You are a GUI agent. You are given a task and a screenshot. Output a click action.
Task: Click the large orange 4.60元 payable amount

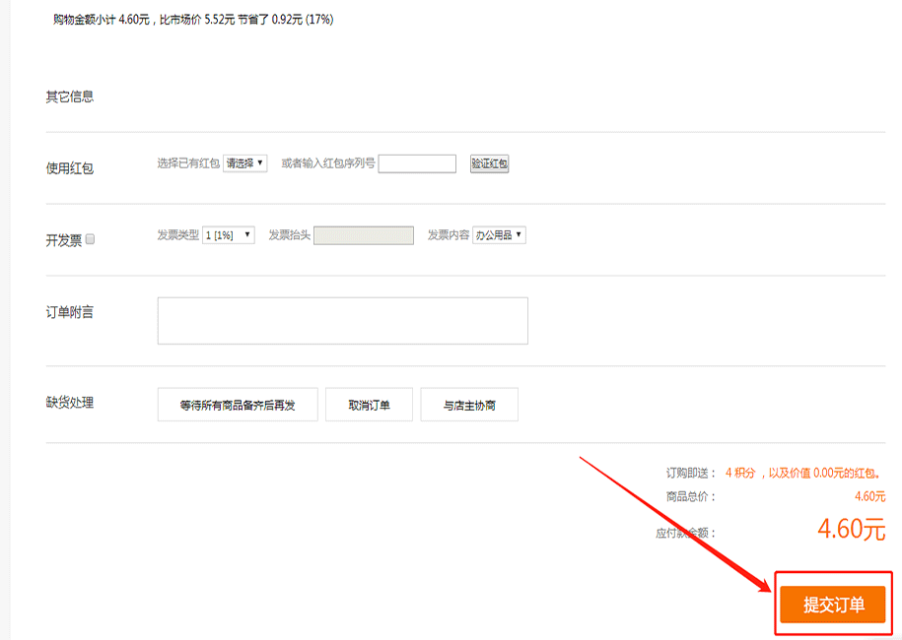coord(851,530)
